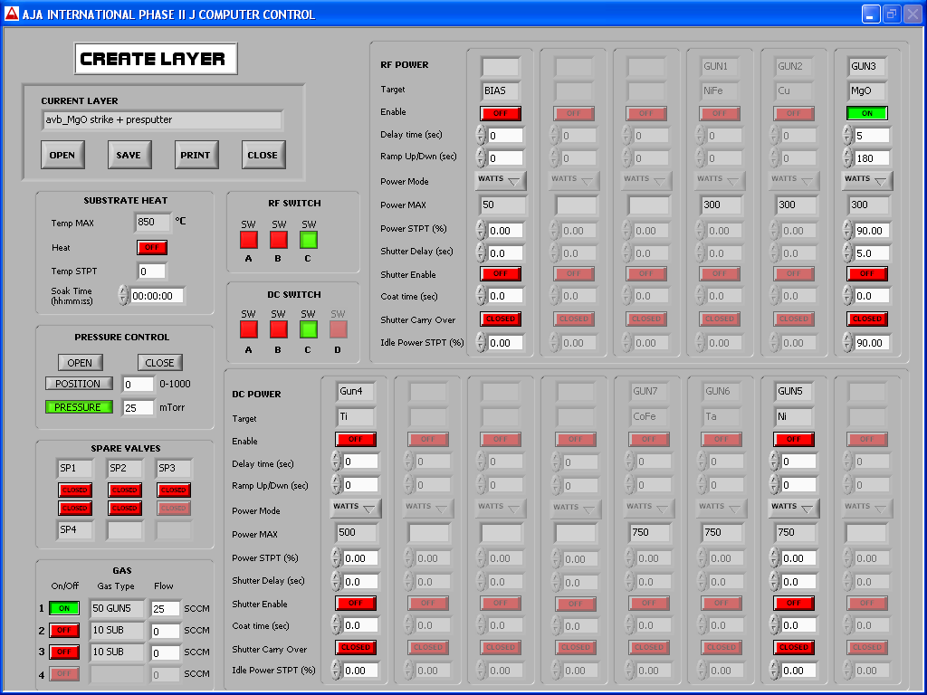The width and height of the screenshot is (927, 695).
Task: Click DC Switch SW B red indicator
Action: pyautogui.click(x=279, y=330)
